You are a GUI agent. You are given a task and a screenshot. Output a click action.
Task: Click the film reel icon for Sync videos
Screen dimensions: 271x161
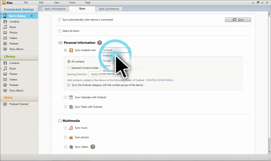tap(71, 147)
